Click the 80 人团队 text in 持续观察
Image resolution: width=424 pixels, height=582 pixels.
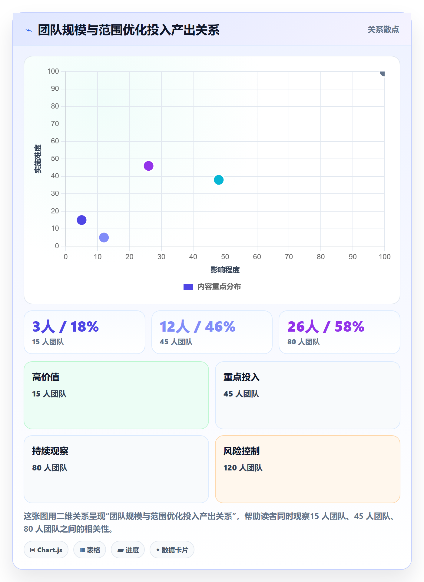[x=50, y=468]
